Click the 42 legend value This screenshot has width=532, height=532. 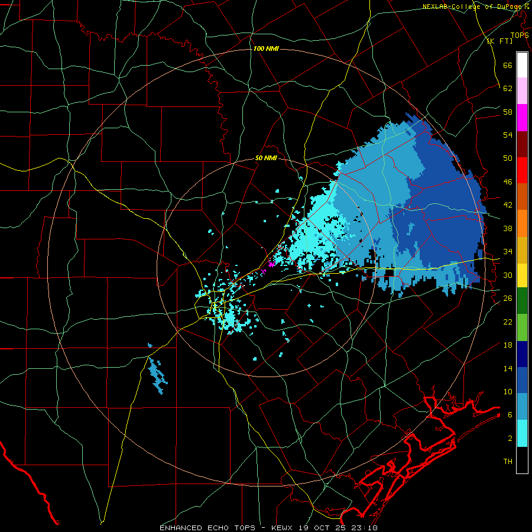[x=508, y=205]
